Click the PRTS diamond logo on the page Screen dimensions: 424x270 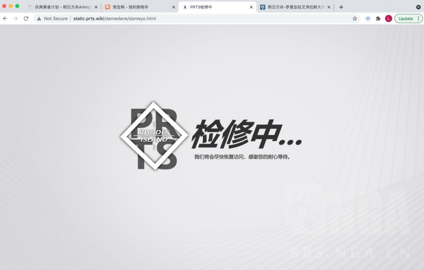(154, 135)
